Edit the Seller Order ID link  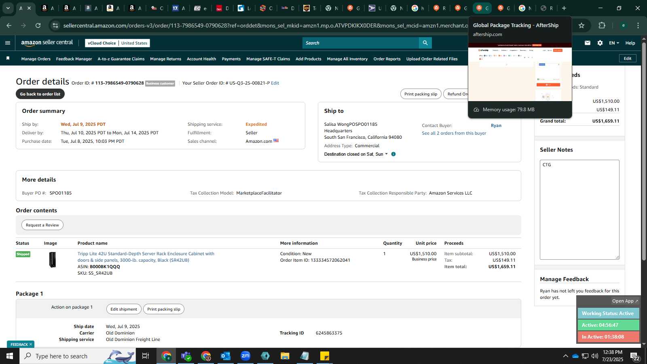[x=275, y=83]
